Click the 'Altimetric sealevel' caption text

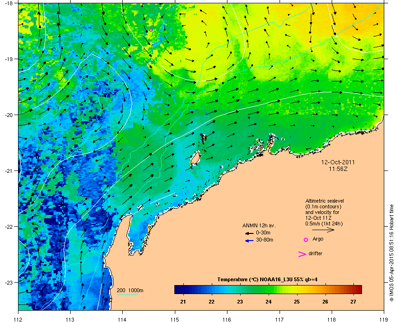coord(325,201)
